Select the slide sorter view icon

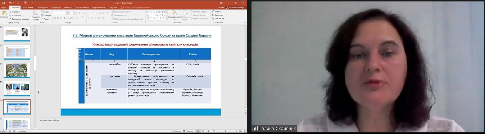[x=203, y=131]
